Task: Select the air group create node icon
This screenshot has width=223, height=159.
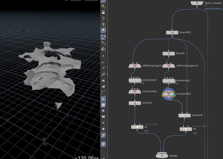Action: click(137, 127)
